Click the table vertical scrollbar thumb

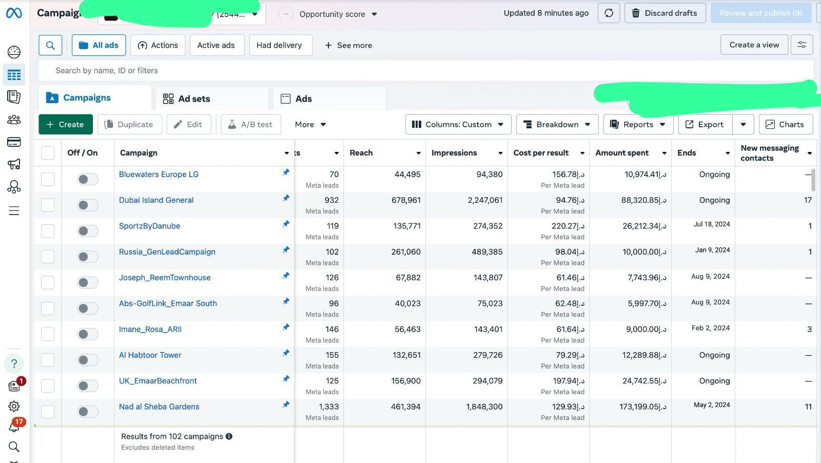coord(813,180)
